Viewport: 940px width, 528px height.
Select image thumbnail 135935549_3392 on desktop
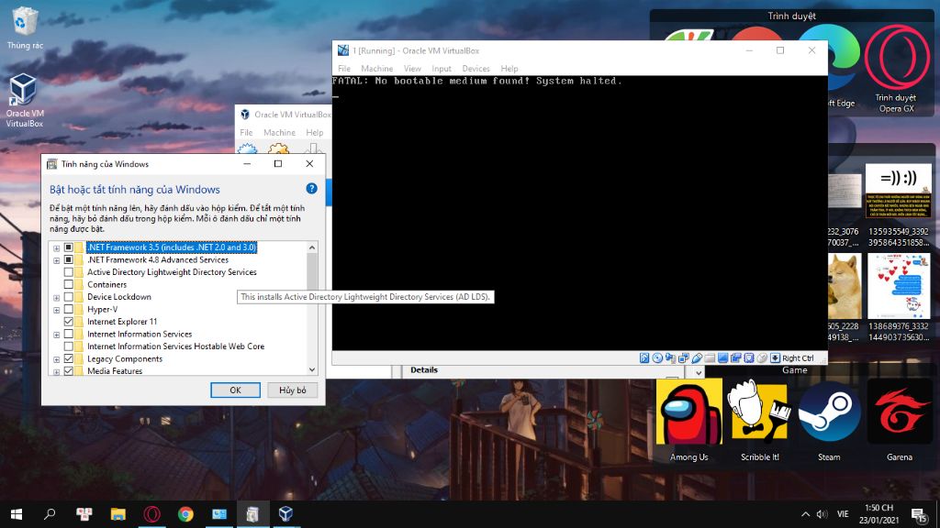(x=899, y=206)
